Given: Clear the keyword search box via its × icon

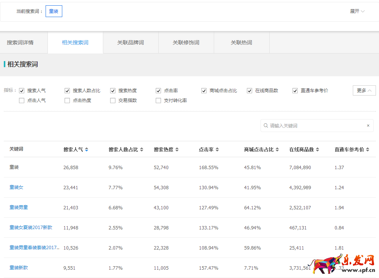Looking at the screenshot, I should pos(368,125).
